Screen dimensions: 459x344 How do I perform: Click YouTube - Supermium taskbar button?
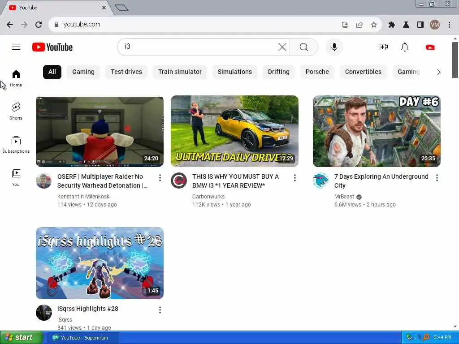tap(83, 338)
